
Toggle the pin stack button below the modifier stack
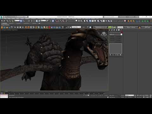point(111,55)
